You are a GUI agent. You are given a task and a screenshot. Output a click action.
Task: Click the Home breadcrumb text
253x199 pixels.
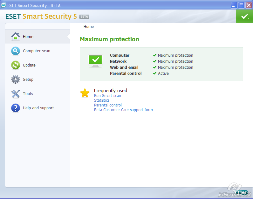click(88, 27)
